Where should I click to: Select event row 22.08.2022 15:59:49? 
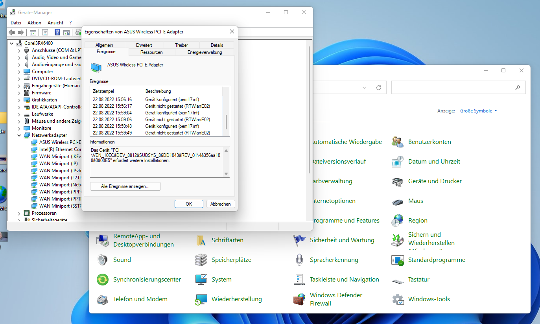(156, 133)
